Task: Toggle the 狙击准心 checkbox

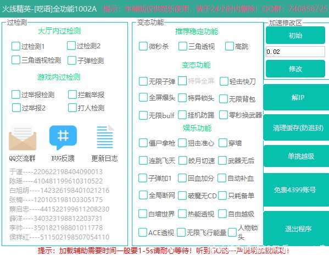Action: [182, 143]
